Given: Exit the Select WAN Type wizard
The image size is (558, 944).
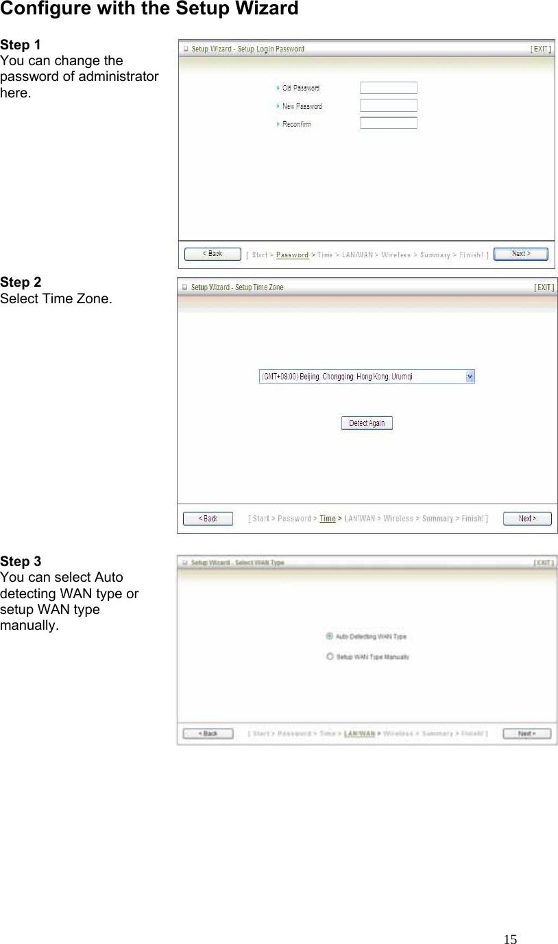Looking at the screenshot, I should click(x=544, y=563).
